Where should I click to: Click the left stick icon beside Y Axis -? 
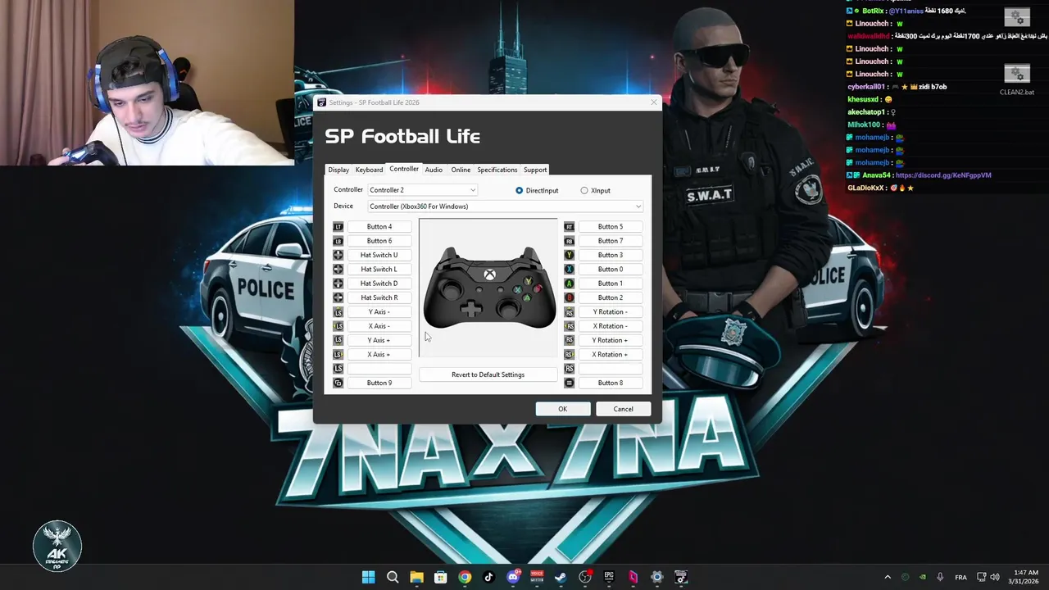tap(338, 312)
